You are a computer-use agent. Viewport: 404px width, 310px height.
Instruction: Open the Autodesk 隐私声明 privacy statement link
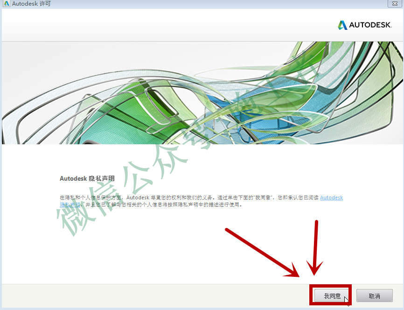click(331, 197)
